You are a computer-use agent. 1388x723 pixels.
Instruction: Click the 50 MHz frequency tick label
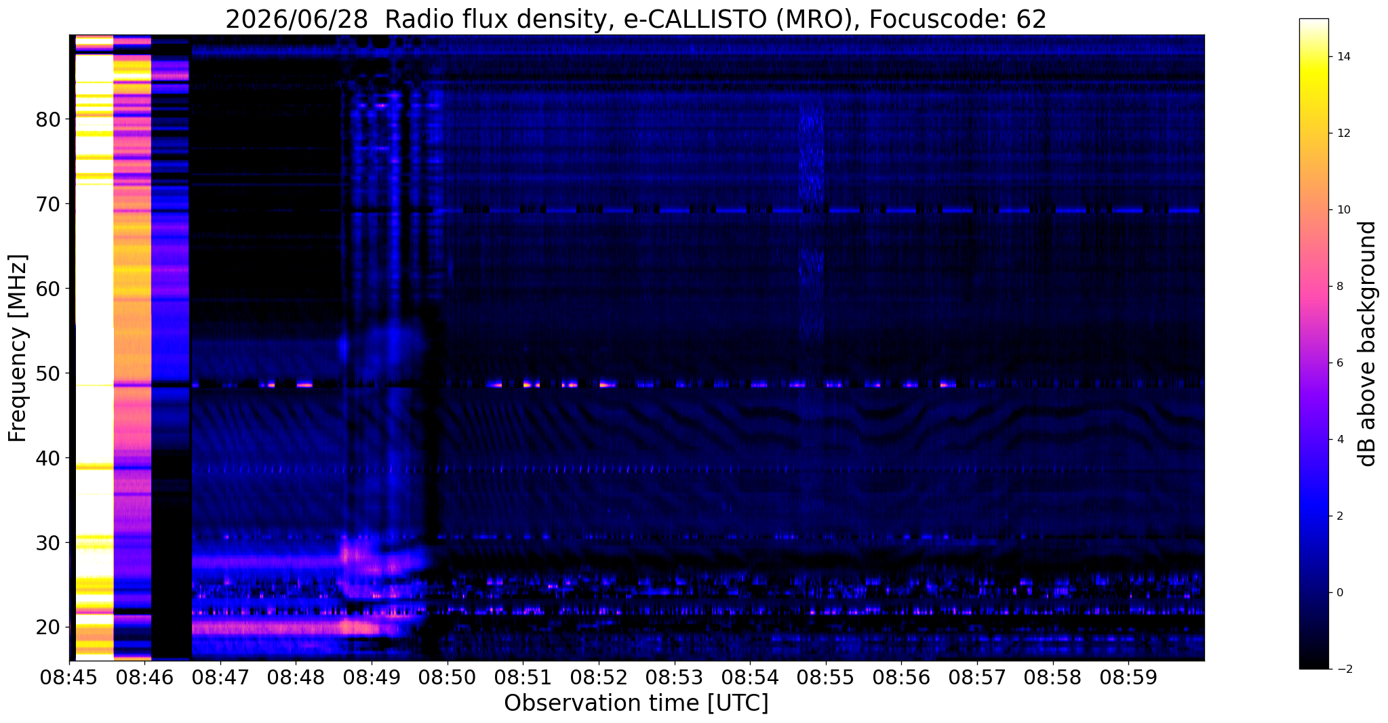point(48,373)
